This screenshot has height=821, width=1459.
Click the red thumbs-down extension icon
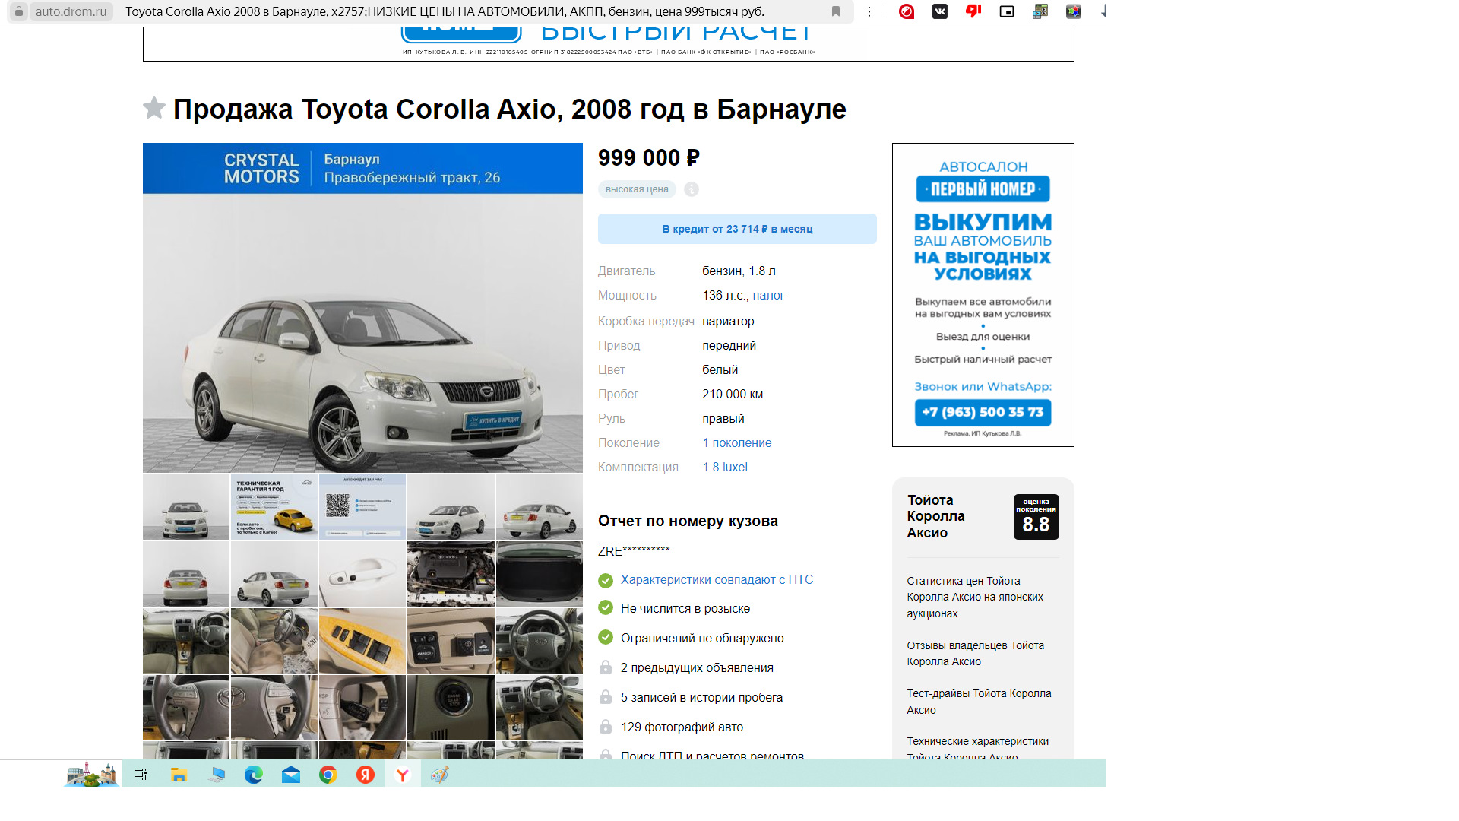tap(973, 11)
